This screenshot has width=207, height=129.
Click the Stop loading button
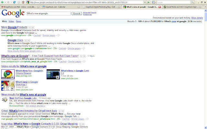(19, 2)
